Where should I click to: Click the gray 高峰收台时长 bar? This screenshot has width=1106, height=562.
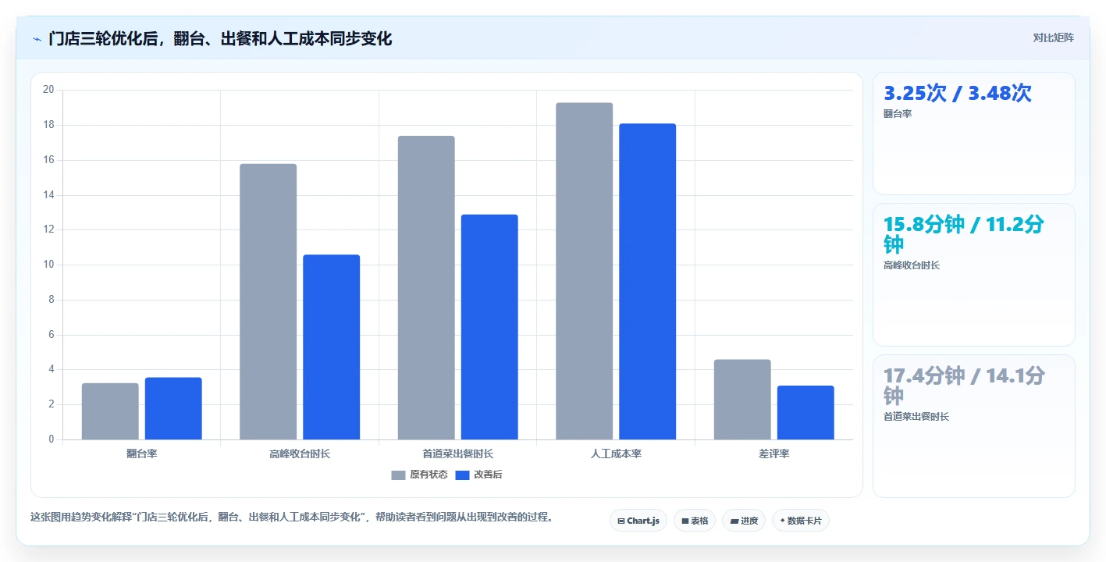pyautogui.click(x=268, y=301)
